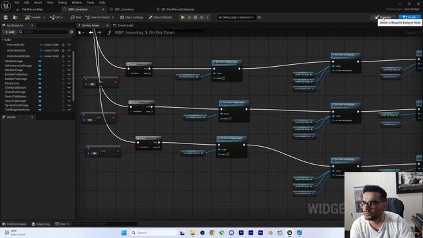
Task: Stop the play session
Action: tap(196, 17)
